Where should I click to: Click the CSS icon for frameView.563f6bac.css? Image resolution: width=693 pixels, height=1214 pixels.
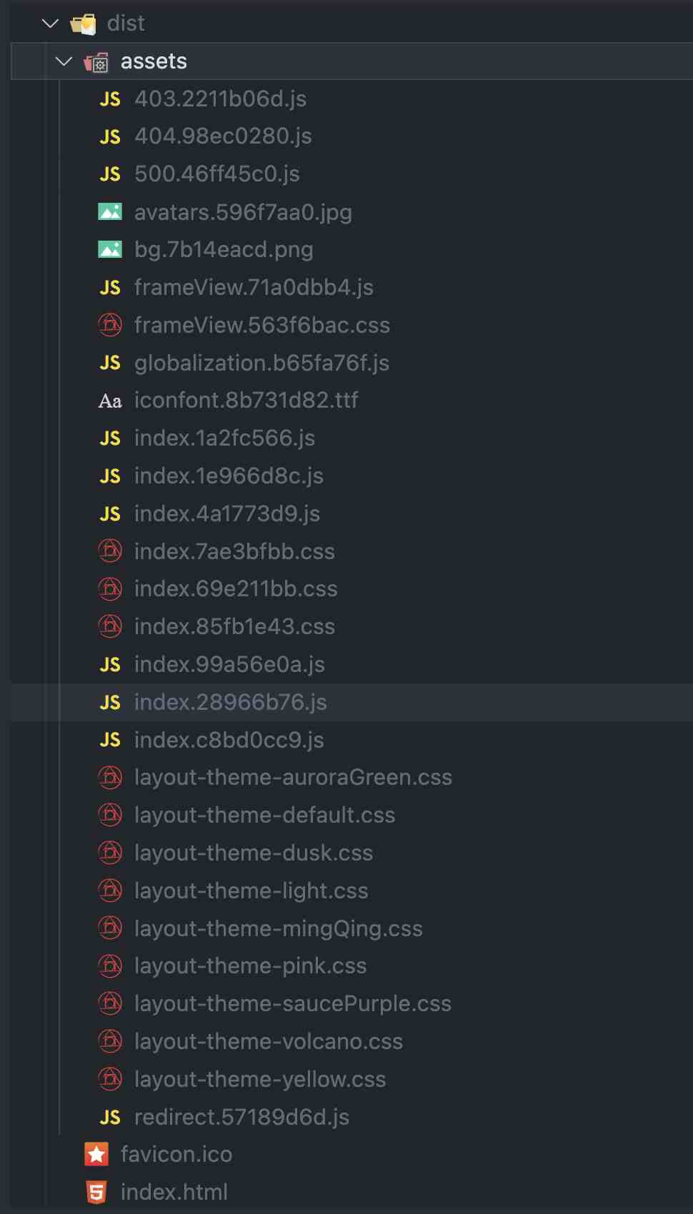[110, 326]
